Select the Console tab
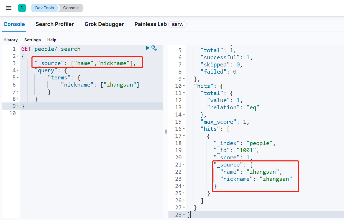 [14, 24]
